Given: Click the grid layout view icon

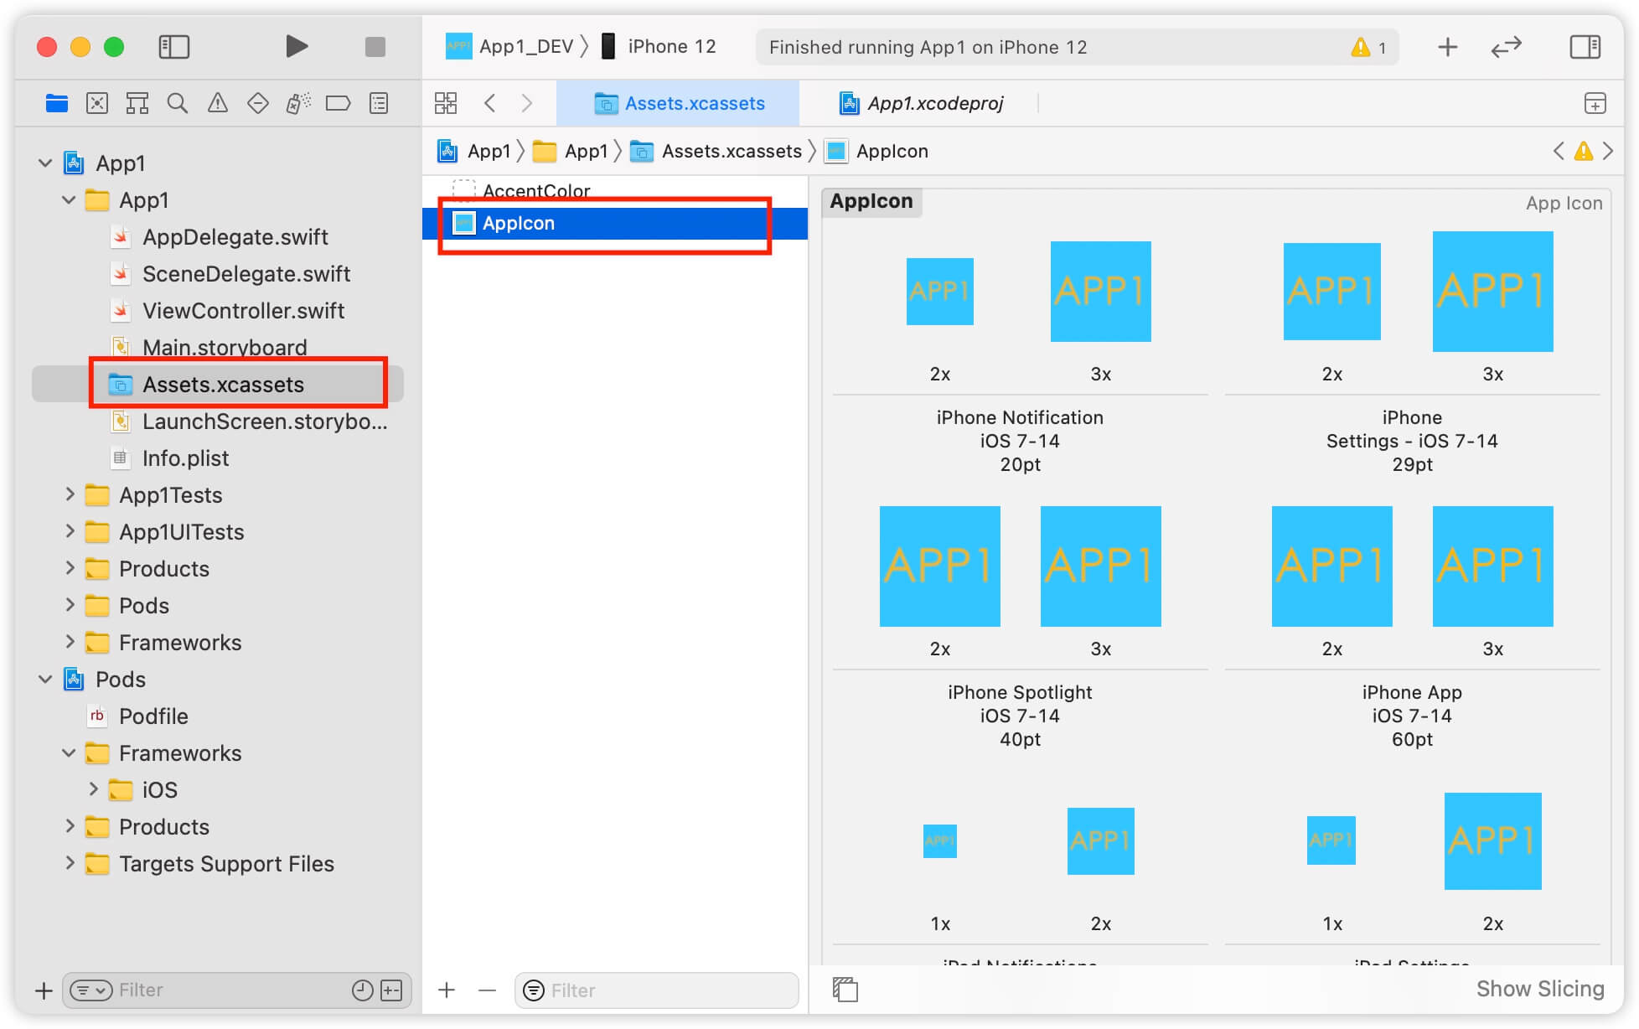Looking at the screenshot, I should (x=448, y=102).
